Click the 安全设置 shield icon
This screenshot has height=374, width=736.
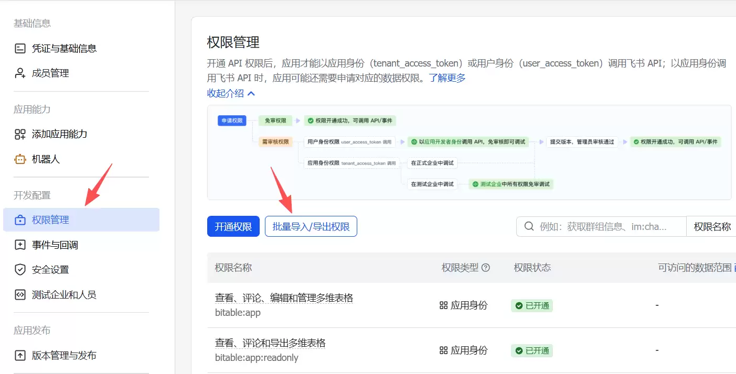(x=20, y=269)
